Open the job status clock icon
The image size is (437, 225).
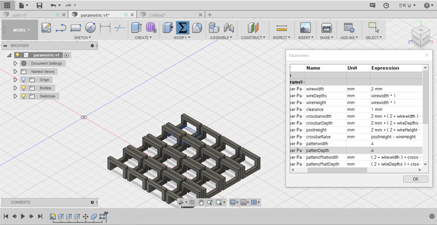386,5
